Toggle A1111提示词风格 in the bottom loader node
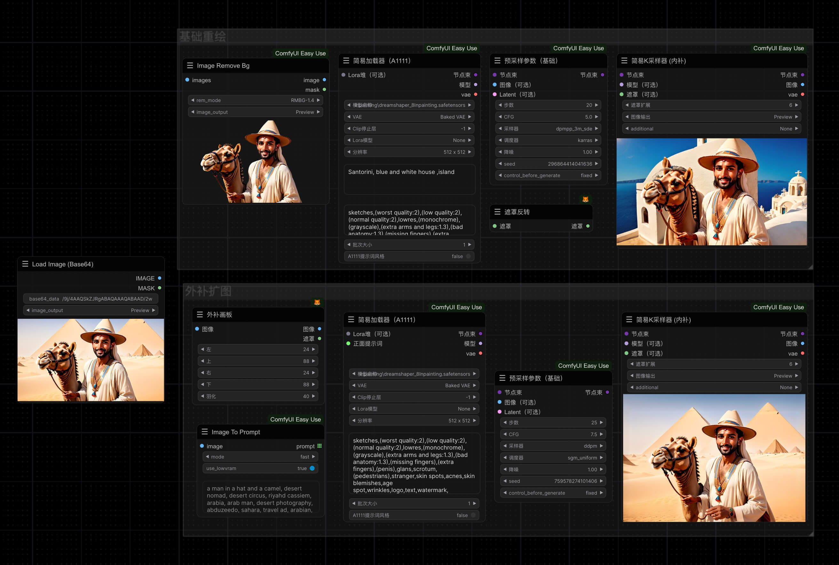 pos(473,515)
